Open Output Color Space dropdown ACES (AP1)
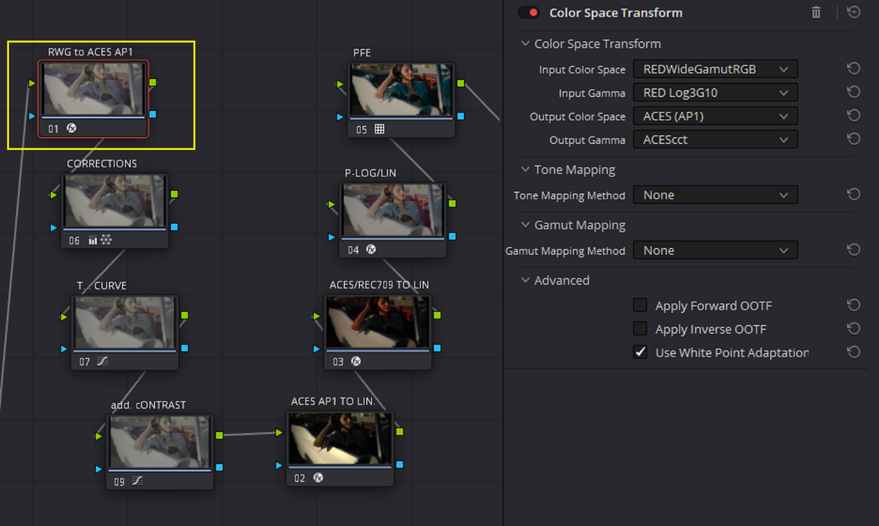 716,115
